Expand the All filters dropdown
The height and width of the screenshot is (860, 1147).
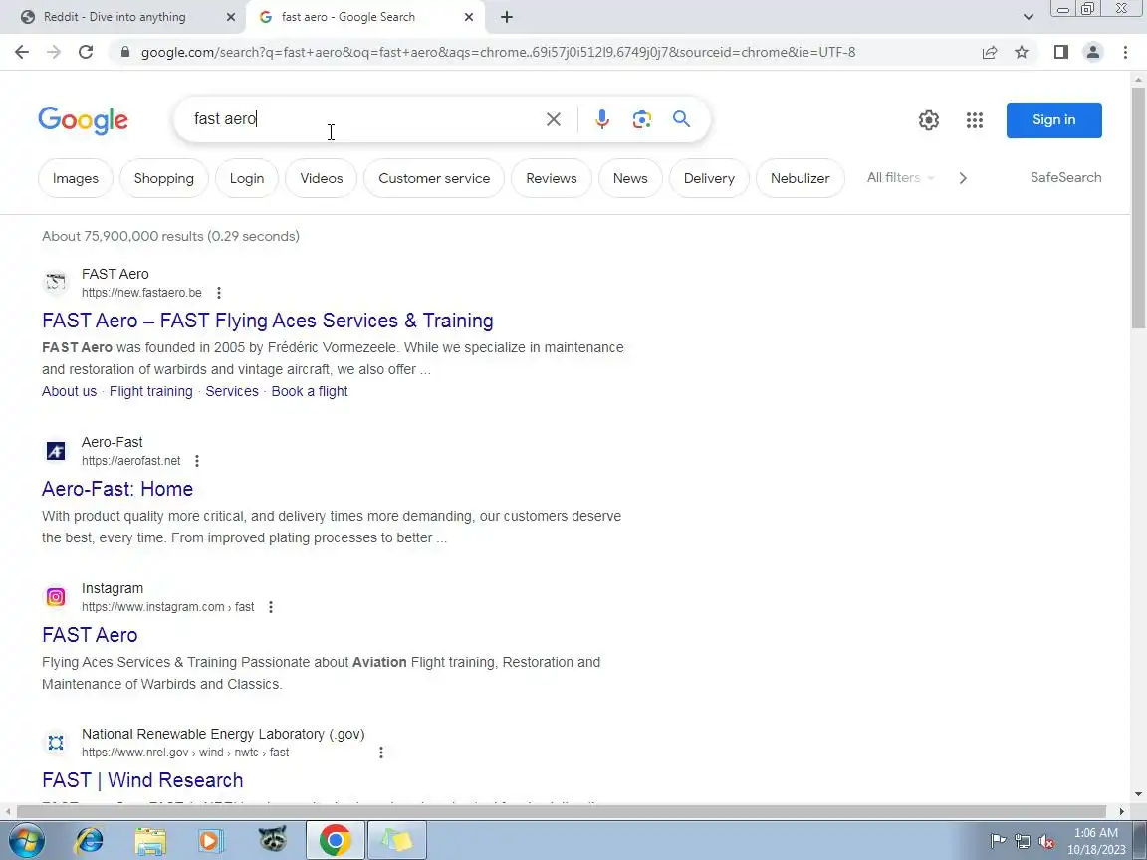[900, 178]
